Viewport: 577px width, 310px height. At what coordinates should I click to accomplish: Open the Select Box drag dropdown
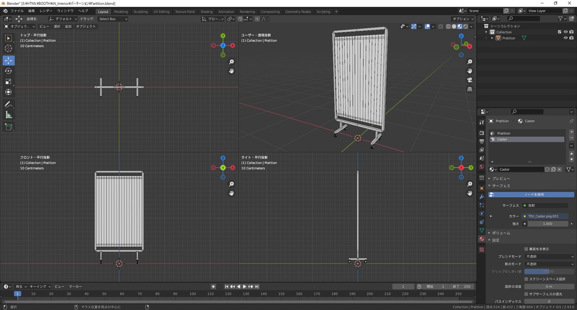click(113, 19)
